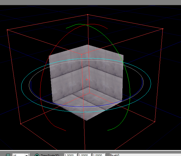Screen dimensions: 181x156
Task: Click the DrawScale3D Y value field
Action: pos(85,155)
